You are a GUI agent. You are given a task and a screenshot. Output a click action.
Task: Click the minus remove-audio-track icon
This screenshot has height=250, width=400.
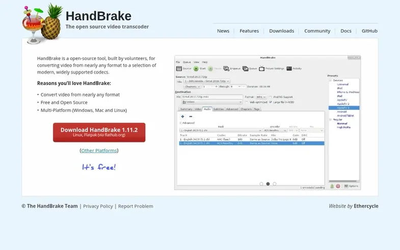pyautogui.click(x=191, y=117)
